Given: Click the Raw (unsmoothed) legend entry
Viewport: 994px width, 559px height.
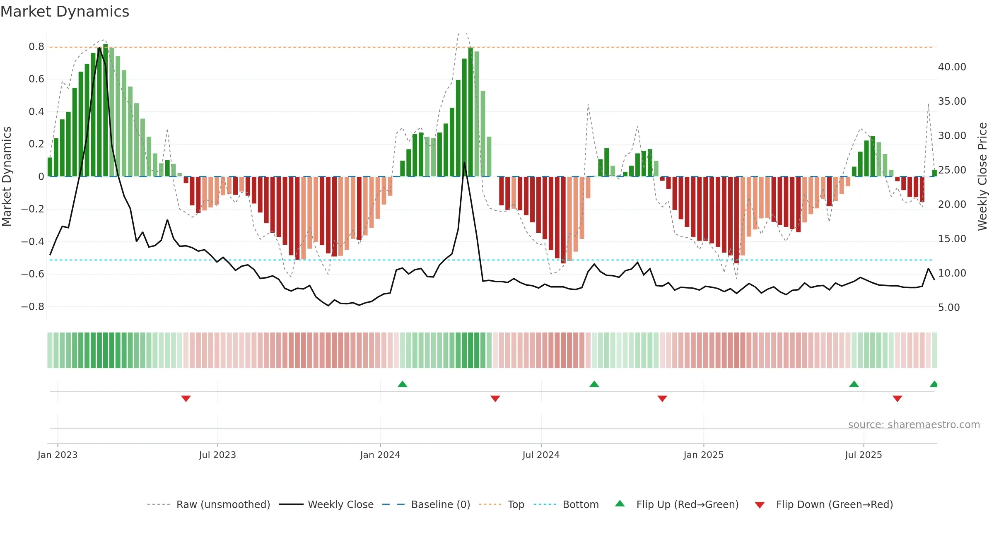Looking at the screenshot, I should coord(208,504).
